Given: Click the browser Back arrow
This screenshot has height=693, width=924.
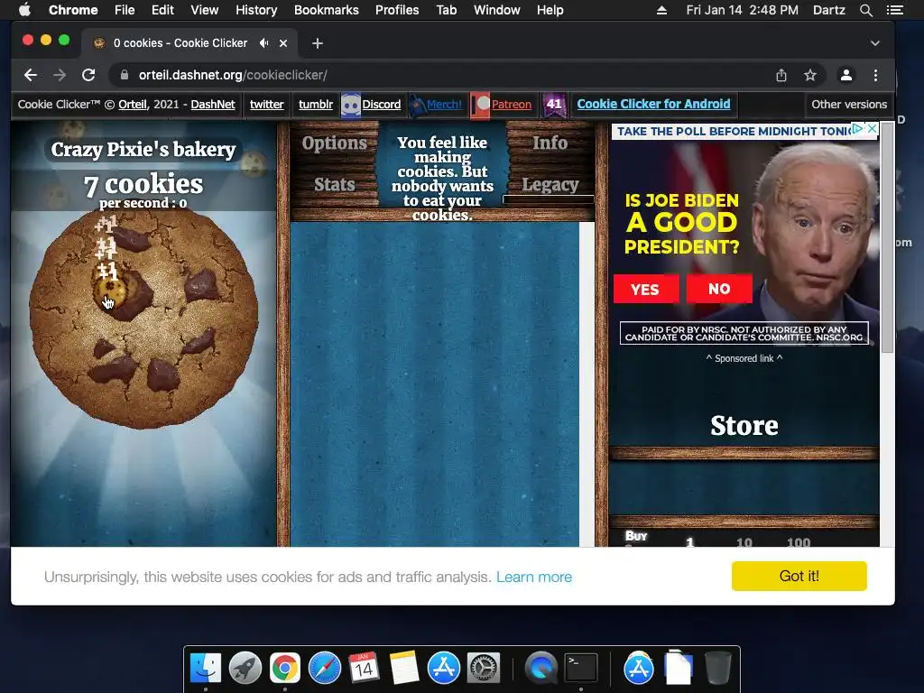Looking at the screenshot, I should [31, 75].
